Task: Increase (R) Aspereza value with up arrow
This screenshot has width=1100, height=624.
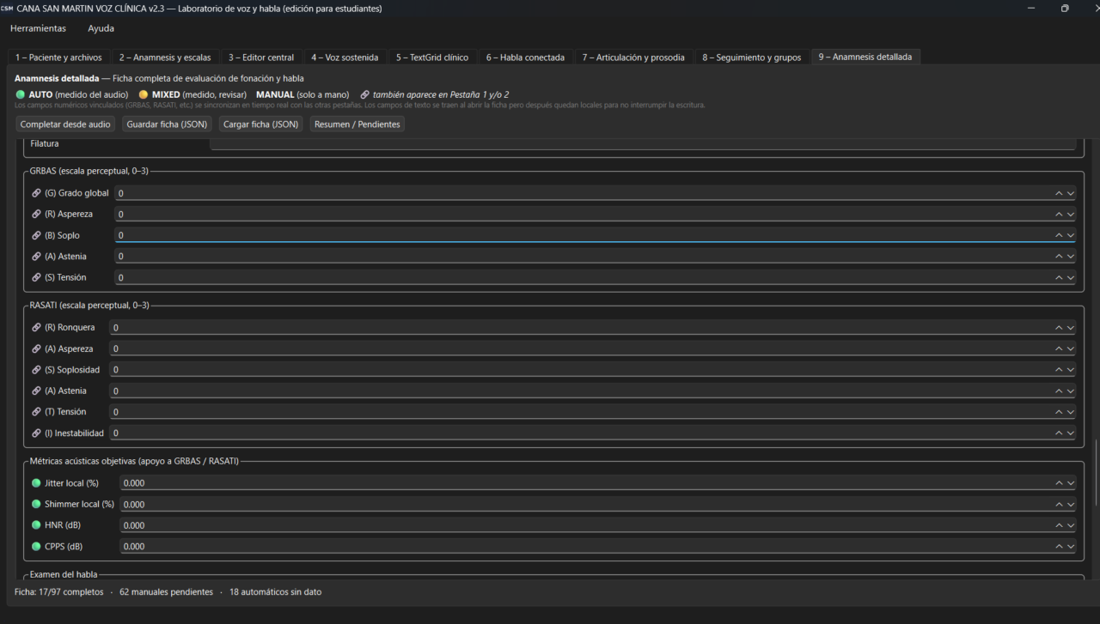Action: pyautogui.click(x=1059, y=215)
